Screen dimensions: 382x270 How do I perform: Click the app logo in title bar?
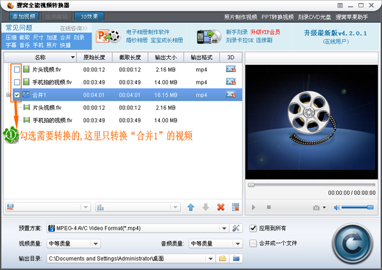pos(10,5)
